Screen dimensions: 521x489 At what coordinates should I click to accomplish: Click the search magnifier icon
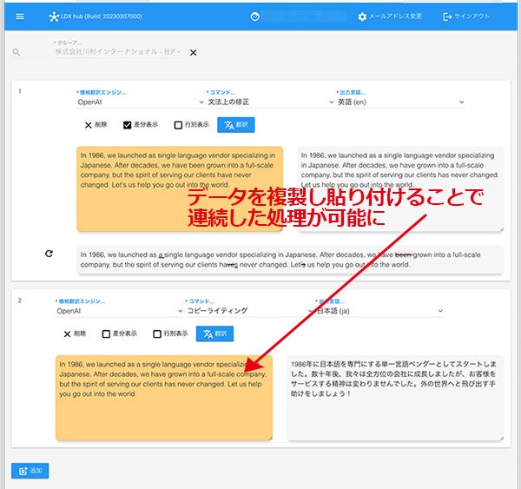pyautogui.click(x=16, y=52)
